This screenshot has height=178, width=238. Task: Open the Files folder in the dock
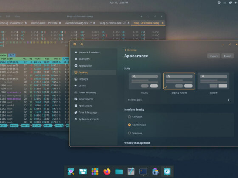tap(119, 172)
